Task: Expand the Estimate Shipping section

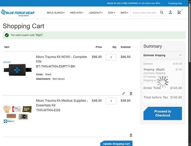Action: [x=162, y=55]
